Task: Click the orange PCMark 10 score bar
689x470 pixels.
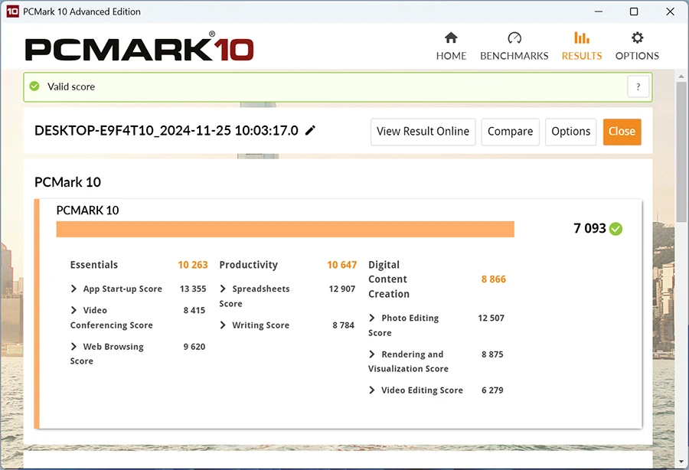Action: [x=285, y=229]
